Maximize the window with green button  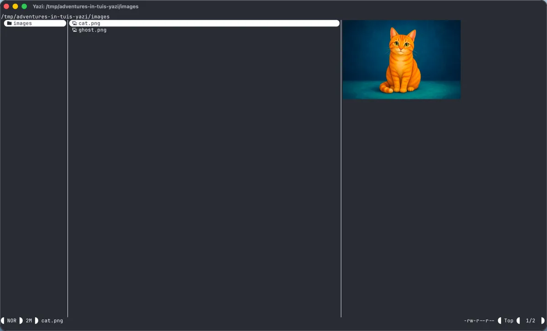(24, 6)
